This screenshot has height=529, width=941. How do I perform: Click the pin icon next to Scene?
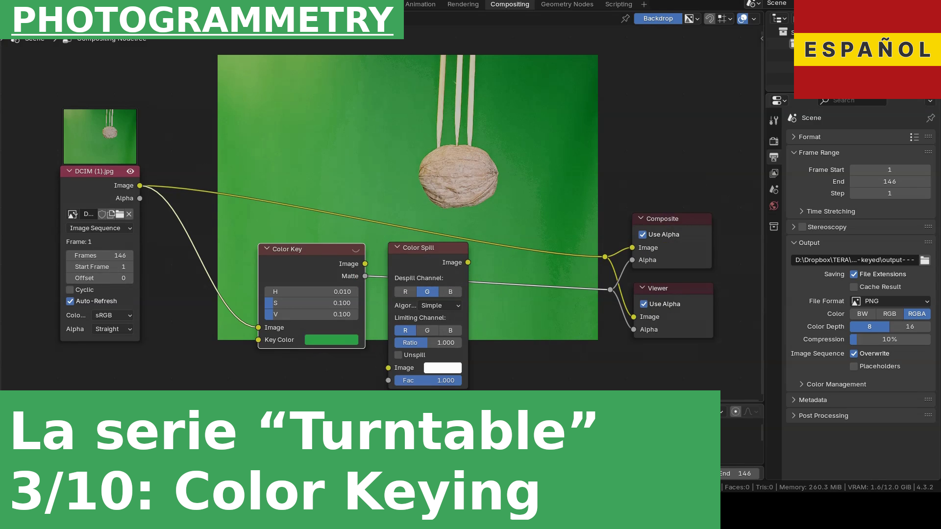coord(930,118)
